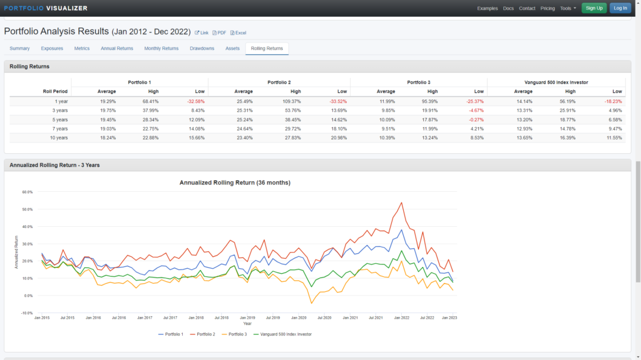Select the Annual Returns tab
Viewport: 641px width, 360px height.
(x=117, y=48)
